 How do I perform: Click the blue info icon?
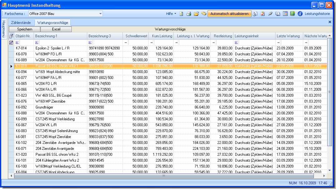300,14
